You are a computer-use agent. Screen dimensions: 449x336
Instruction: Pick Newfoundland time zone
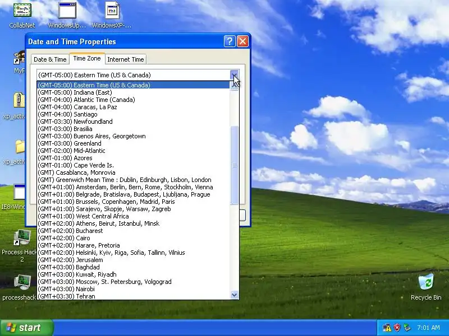tap(134, 122)
